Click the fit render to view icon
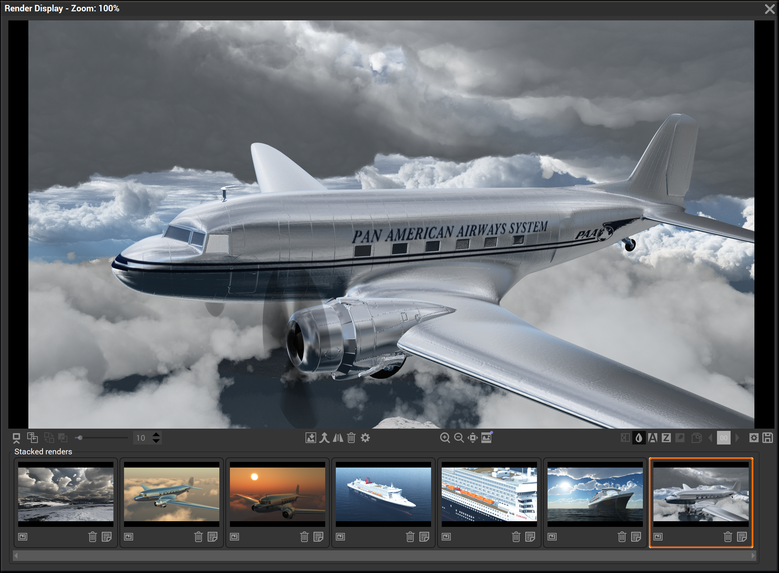 tap(472, 438)
